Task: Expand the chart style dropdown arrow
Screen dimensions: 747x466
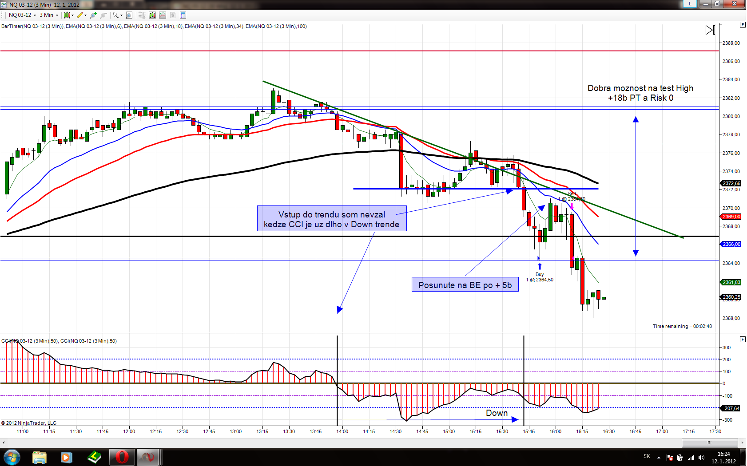Action: [72, 15]
